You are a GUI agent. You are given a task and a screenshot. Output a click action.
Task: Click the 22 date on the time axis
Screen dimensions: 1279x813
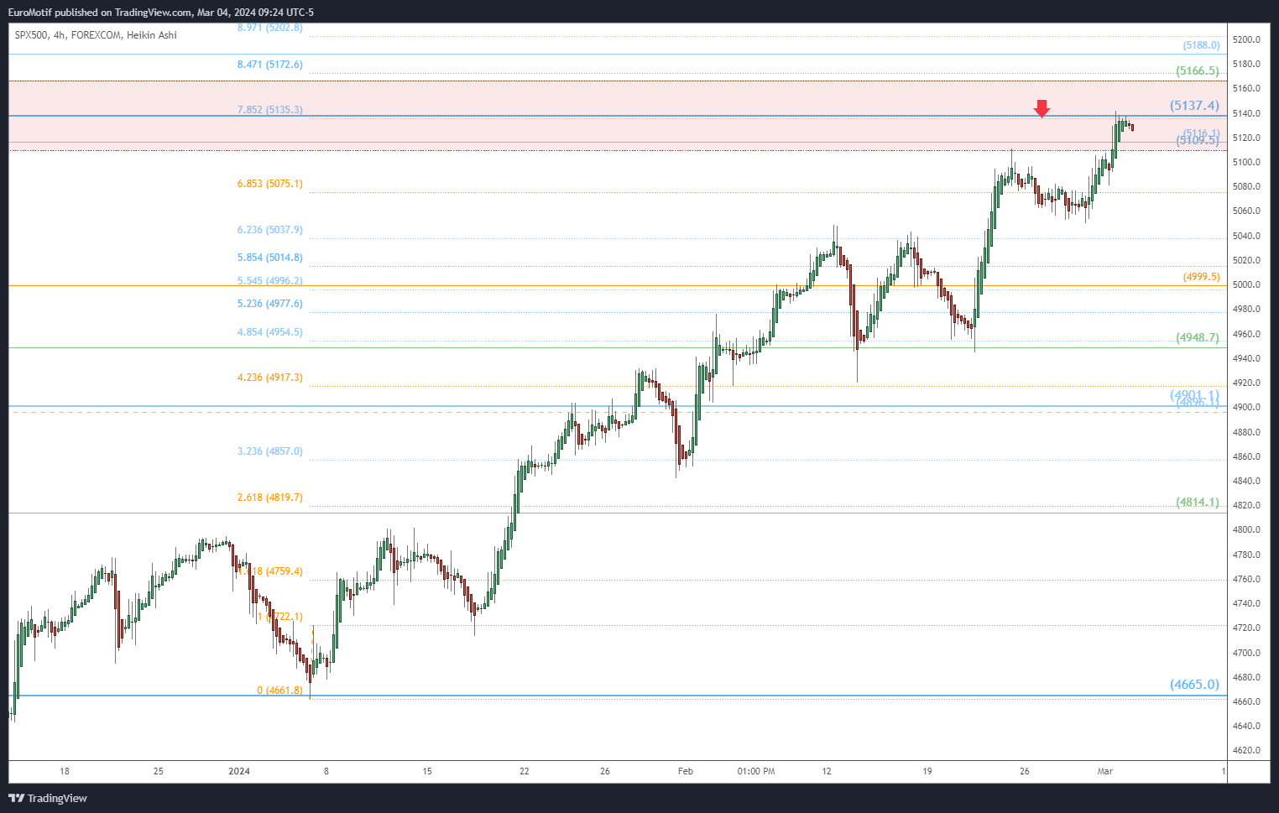[x=525, y=771]
